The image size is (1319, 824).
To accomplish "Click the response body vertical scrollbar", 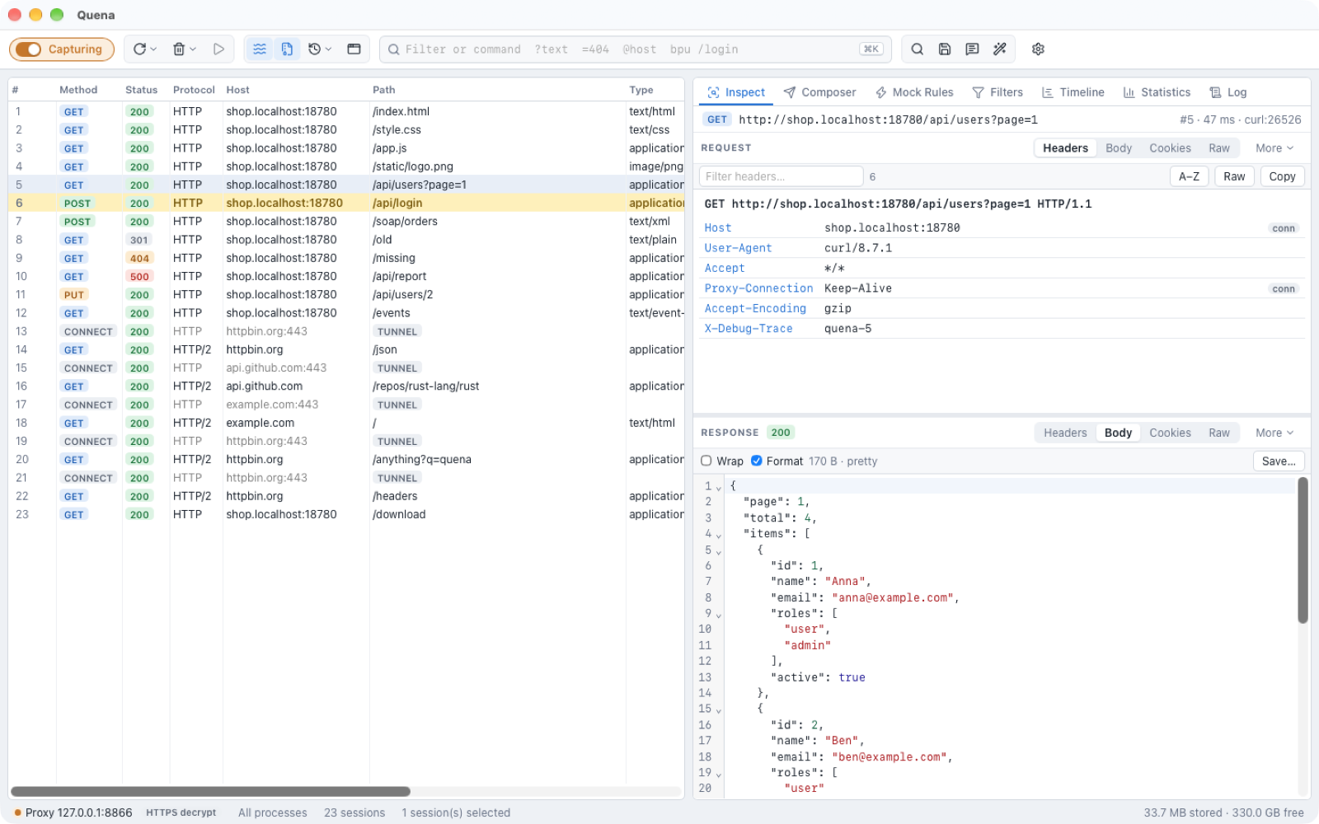I will pos(1303,550).
